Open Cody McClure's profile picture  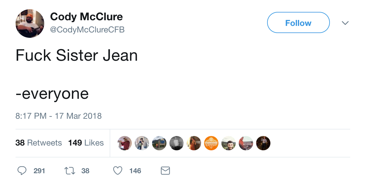tap(30, 24)
